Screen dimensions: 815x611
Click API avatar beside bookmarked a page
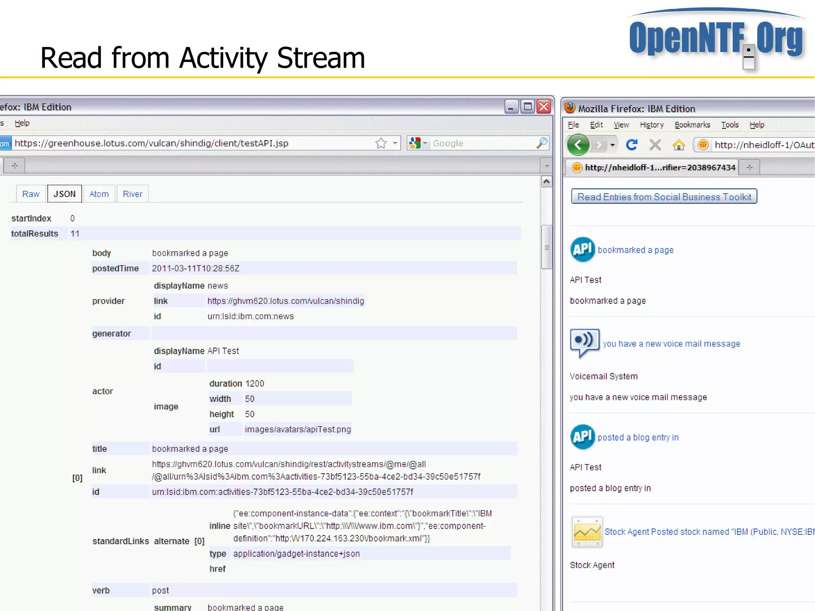click(x=582, y=249)
